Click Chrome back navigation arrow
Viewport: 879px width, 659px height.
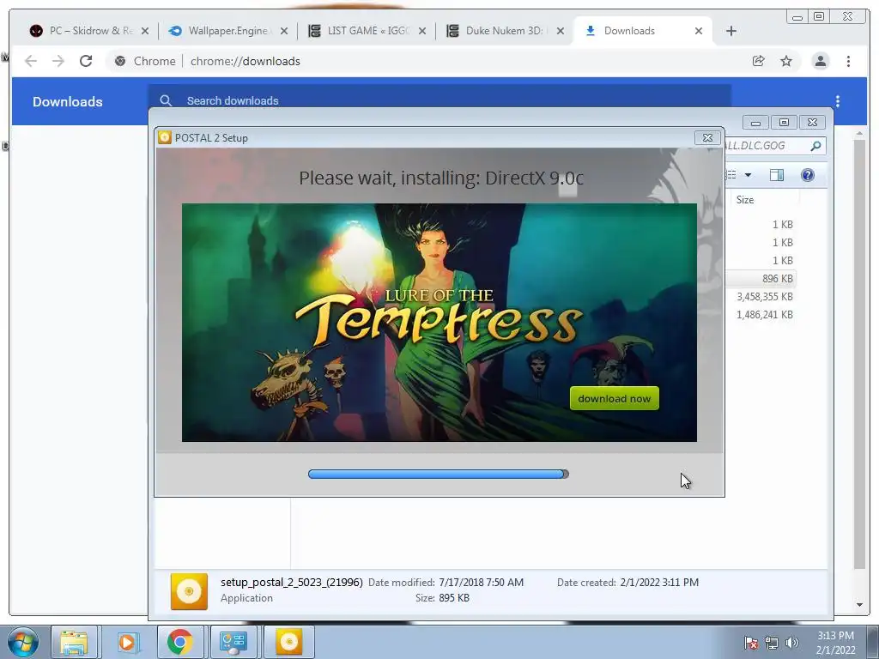click(31, 61)
